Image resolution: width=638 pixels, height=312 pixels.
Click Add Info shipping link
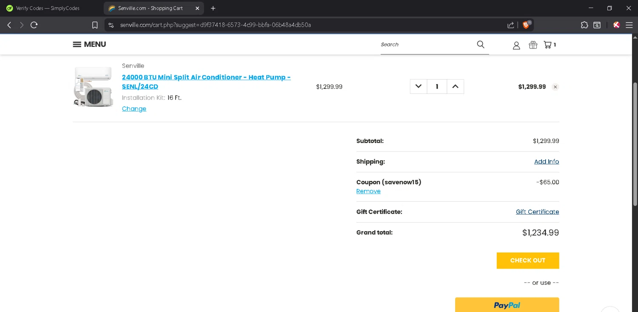pyautogui.click(x=547, y=162)
